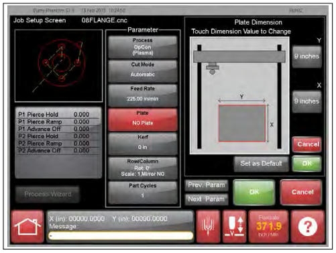This screenshot has width=336, height=253.
Task: Confirm plate dimension with green OK
Action: tap(306, 164)
